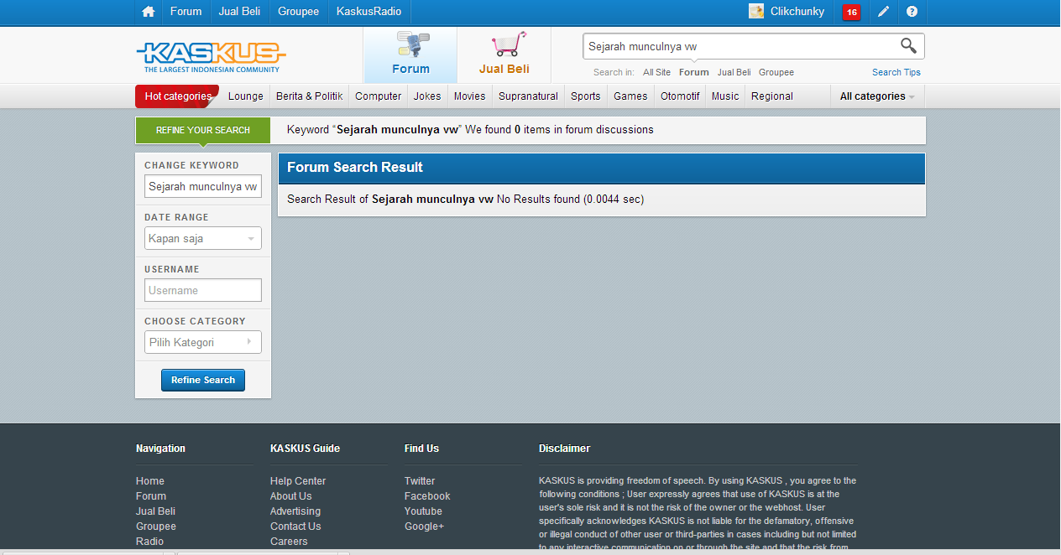The width and height of the screenshot is (1061, 555).
Task: Open the Advertising link
Action: click(295, 511)
